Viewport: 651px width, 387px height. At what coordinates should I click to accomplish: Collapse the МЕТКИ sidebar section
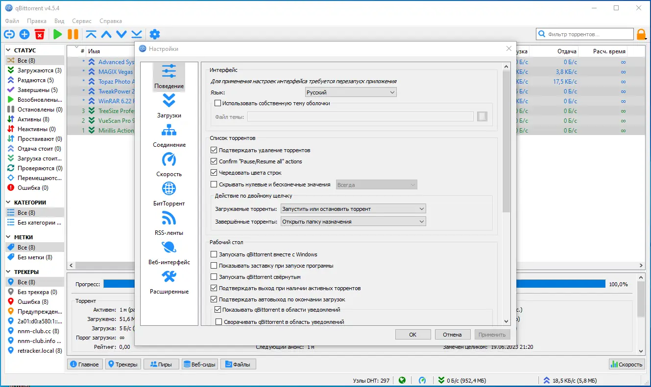tap(9, 237)
